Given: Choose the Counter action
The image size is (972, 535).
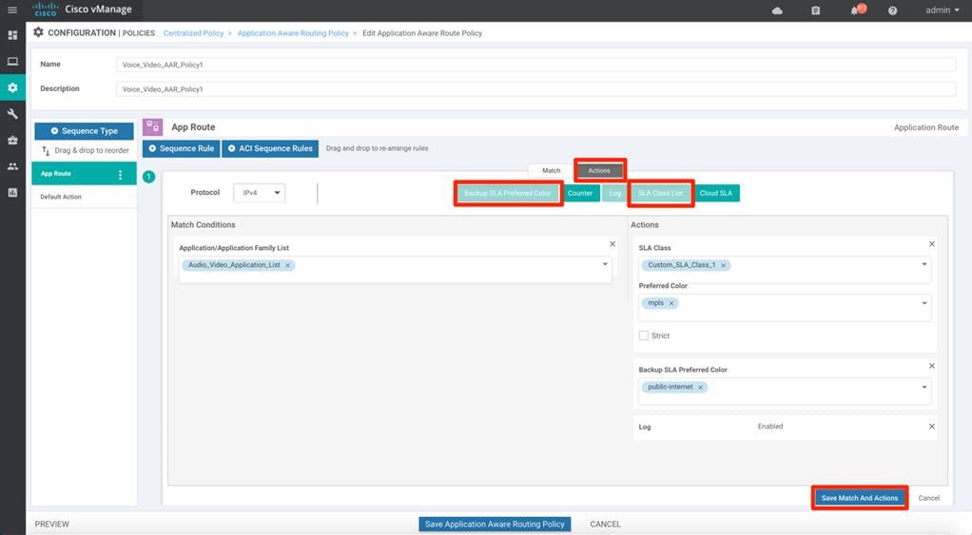Looking at the screenshot, I should click(x=580, y=193).
